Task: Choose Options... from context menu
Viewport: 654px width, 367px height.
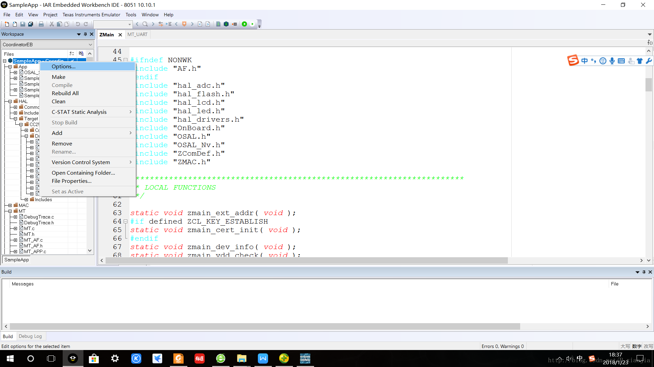Action: point(88,67)
